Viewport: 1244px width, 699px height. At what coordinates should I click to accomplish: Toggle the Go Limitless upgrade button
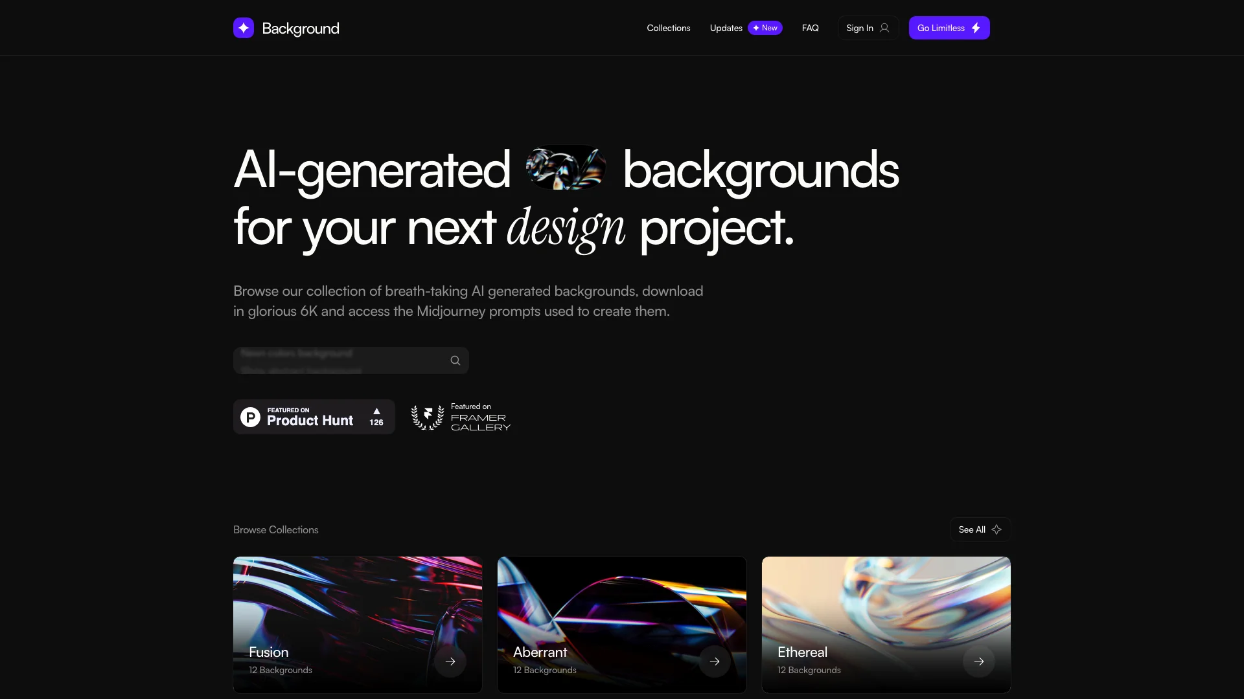click(949, 27)
